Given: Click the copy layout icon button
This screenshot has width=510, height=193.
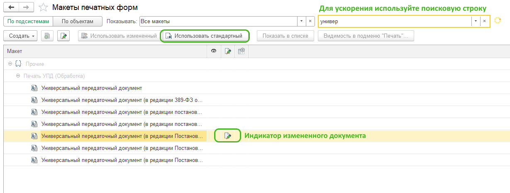Looking at the screenshot, I should pyautogui.click(x=47, y=36).
